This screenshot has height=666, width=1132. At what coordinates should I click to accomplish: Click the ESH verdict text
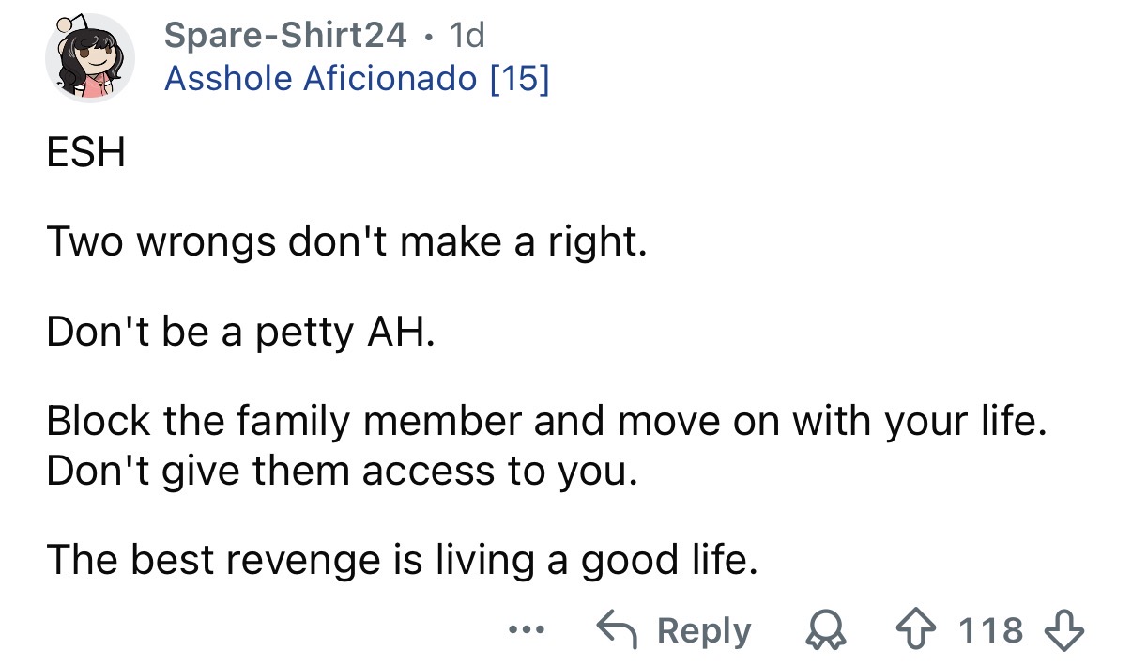click(85, 153)
